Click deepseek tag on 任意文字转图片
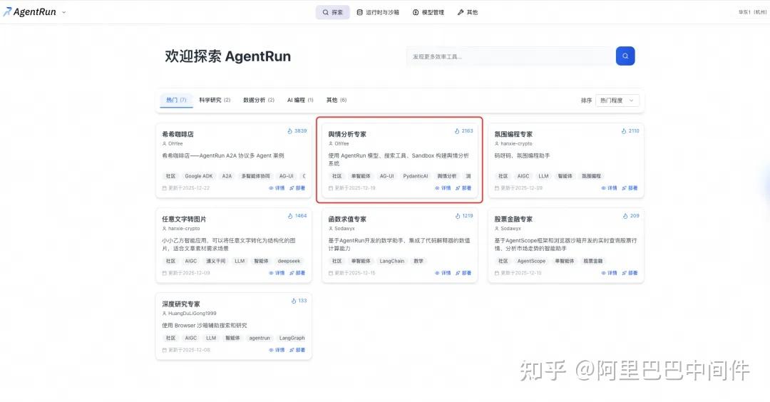 (x=289, y=261)
